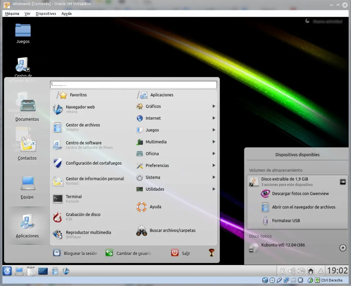Click the trophy icon in launcher footer
The width and height of the screenshot is (351, 286).
click(x=212, y=252)
